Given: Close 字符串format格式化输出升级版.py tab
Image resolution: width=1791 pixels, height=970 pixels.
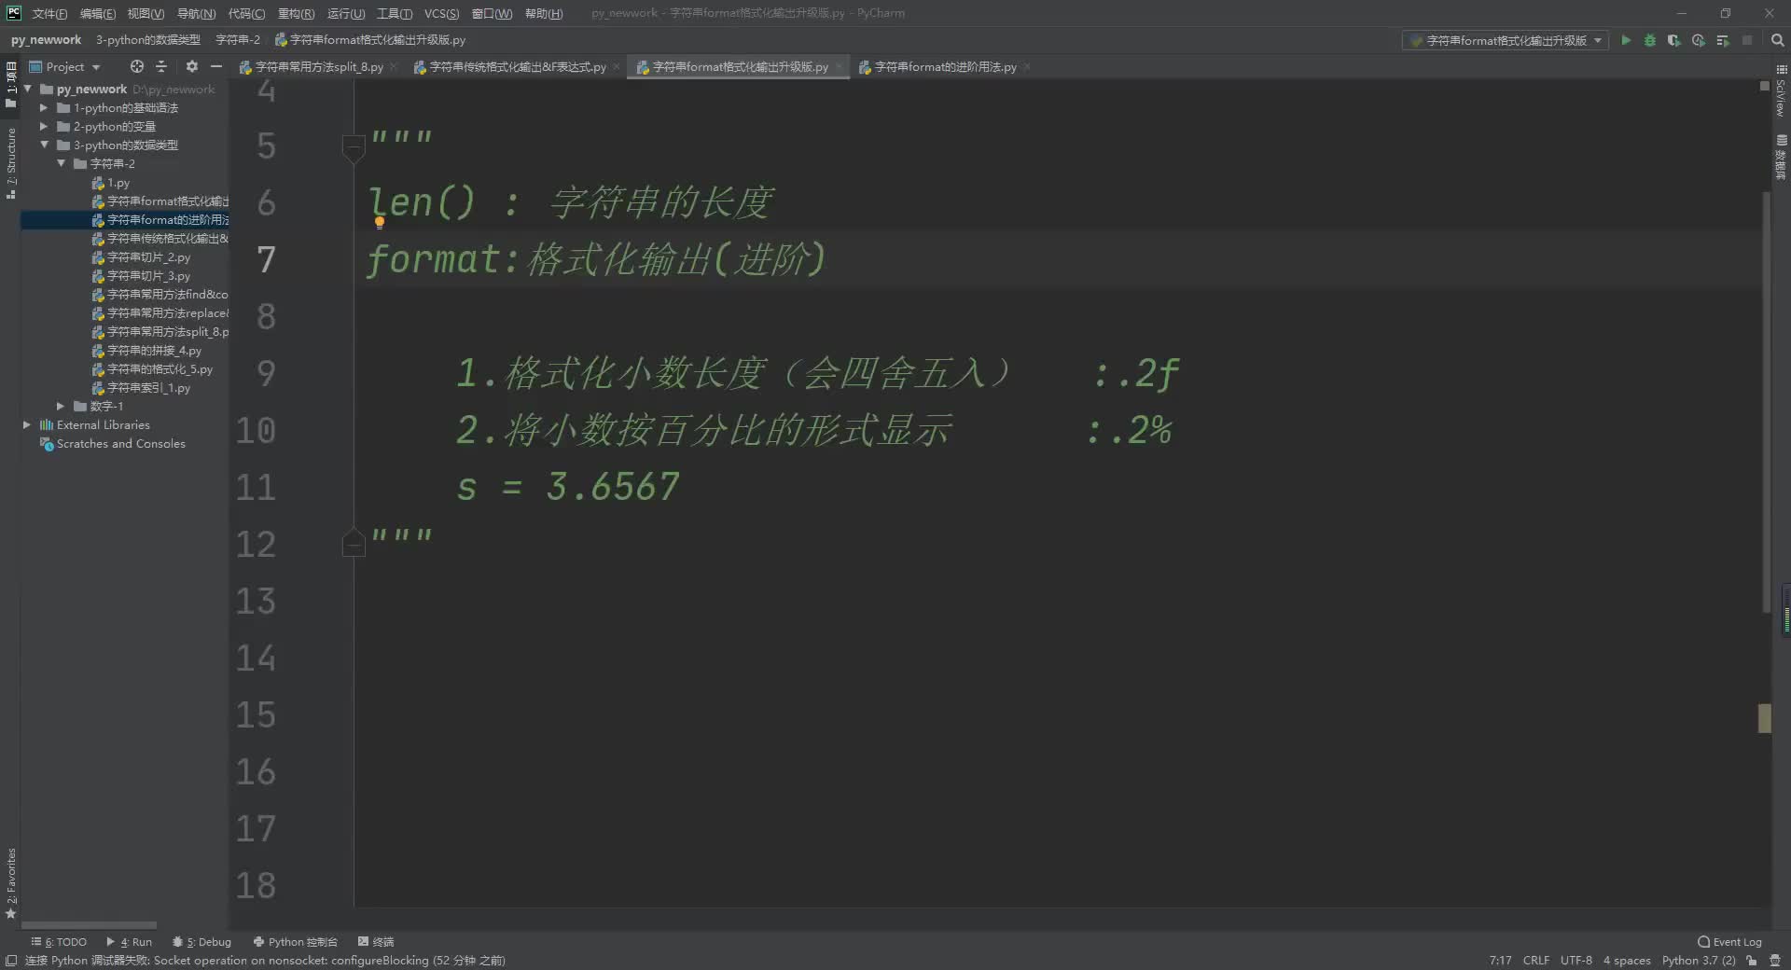Looking at the screenshot, I should pos(839,67).
